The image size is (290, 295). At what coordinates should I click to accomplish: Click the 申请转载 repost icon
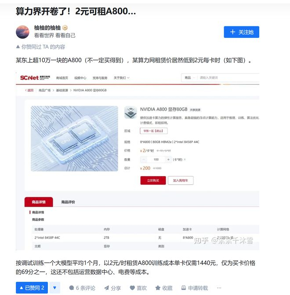[x=184, y=288]
